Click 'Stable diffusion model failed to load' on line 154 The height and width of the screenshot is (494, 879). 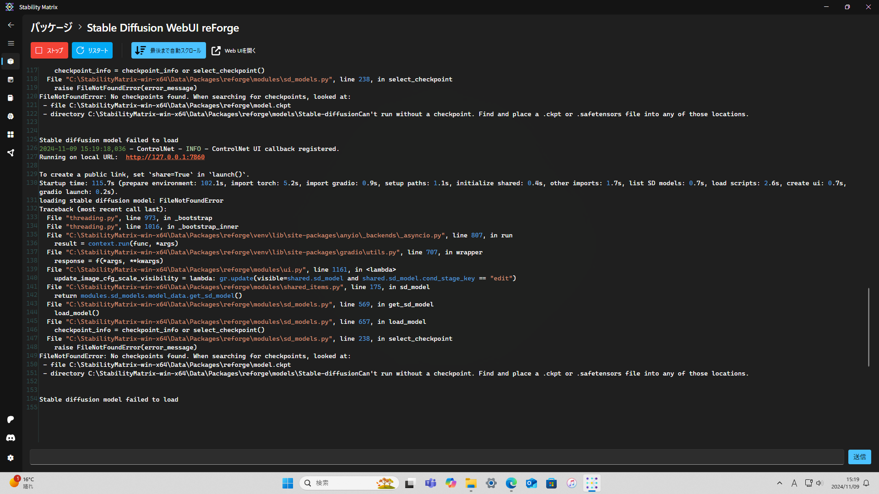[109, 400]
